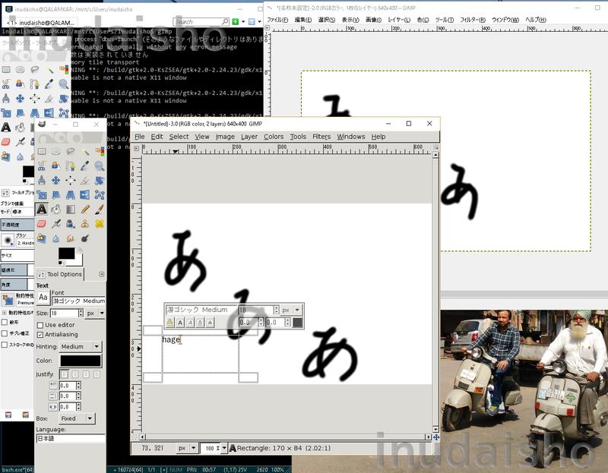Select the Clone stamp tool in the front toolbox
This screenshot has height=473, width=608.
85,224
